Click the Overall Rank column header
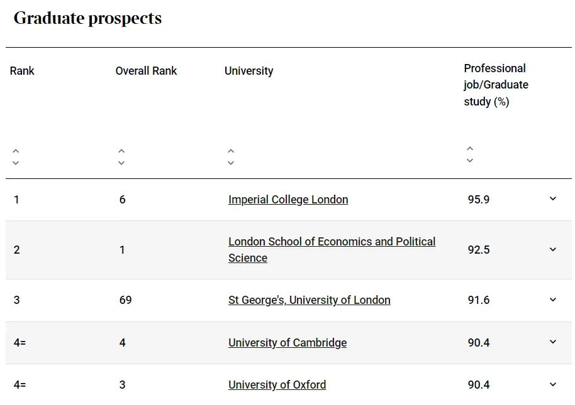 pos(146,70)
